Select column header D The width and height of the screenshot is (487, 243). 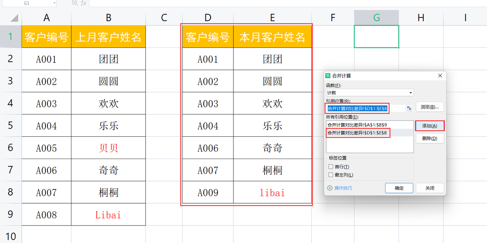[x=208, y=18]
